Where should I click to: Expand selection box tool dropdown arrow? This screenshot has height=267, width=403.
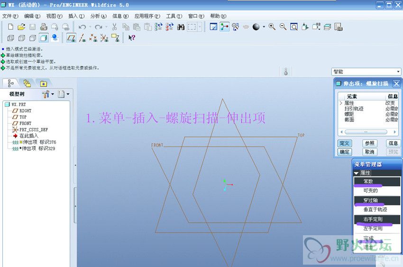point(200,27)
